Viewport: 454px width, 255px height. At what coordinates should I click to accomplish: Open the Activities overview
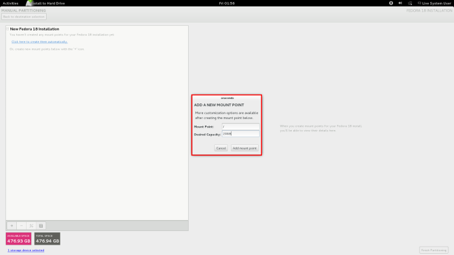[10, 3]
